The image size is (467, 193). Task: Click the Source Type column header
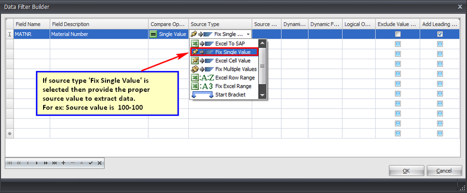pyautogui.click(x=221, y=24)
